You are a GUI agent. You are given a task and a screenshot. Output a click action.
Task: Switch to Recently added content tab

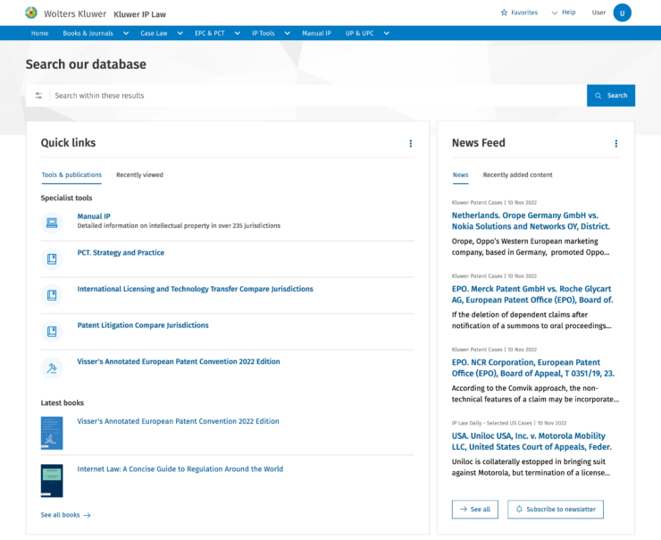point(517,174)
